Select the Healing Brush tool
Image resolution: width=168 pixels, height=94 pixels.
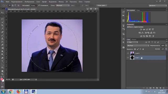click(2, 32)
